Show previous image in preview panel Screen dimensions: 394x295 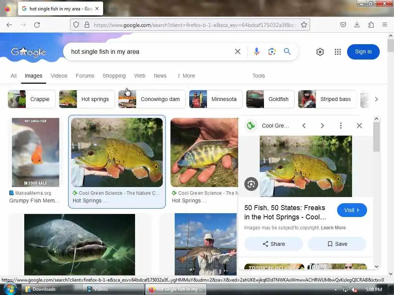click(x=304, y=126)
